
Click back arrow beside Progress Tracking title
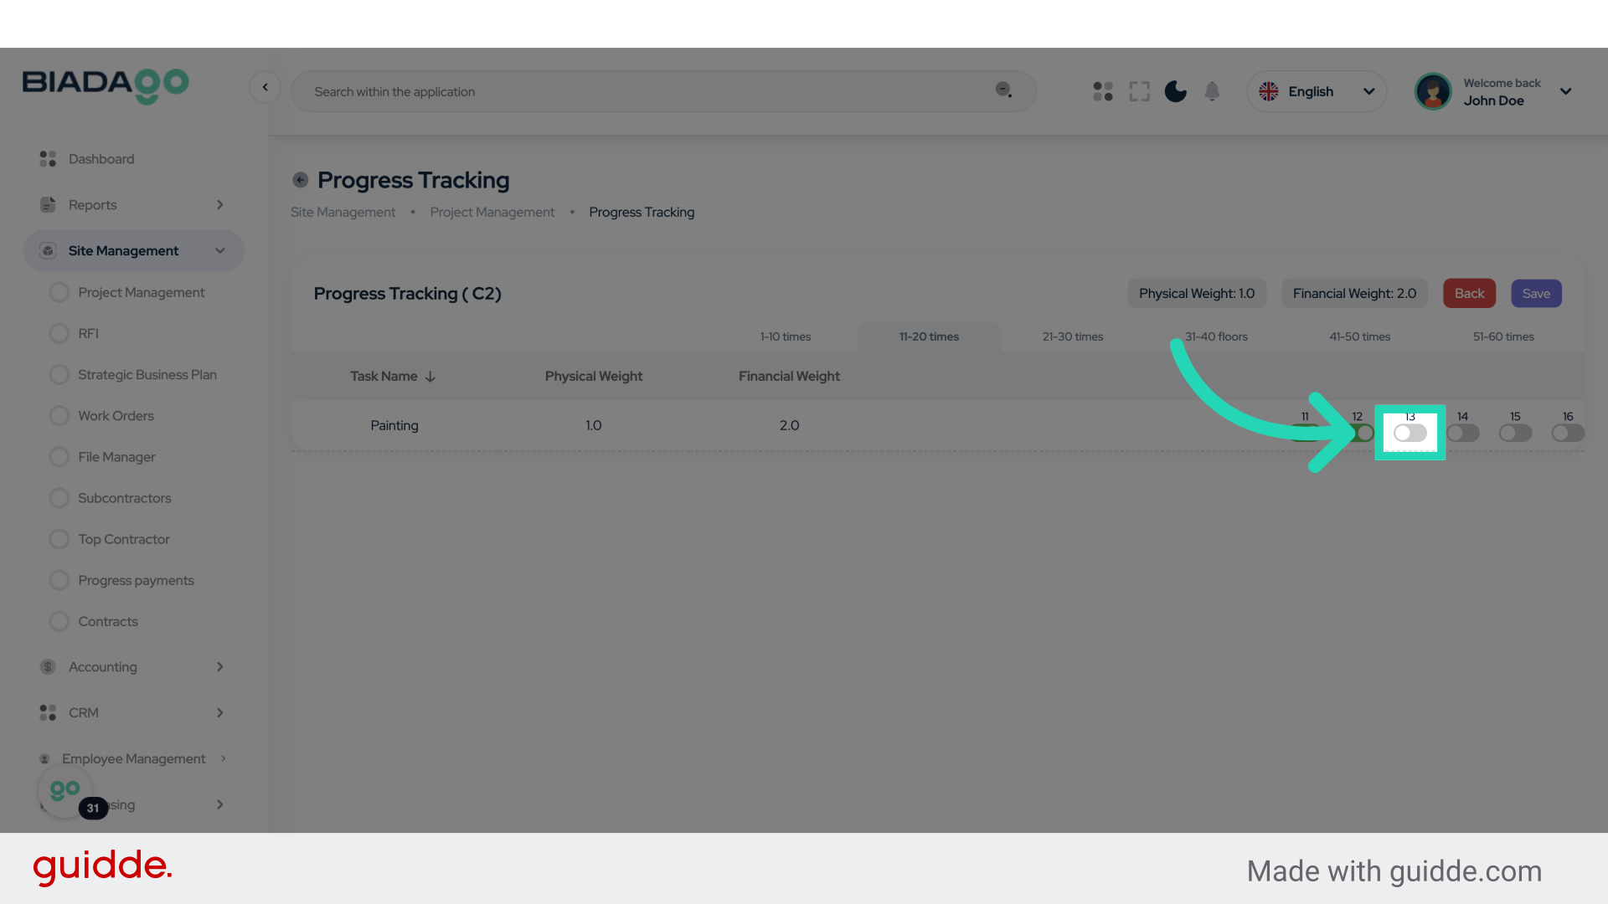pos(300,180)
